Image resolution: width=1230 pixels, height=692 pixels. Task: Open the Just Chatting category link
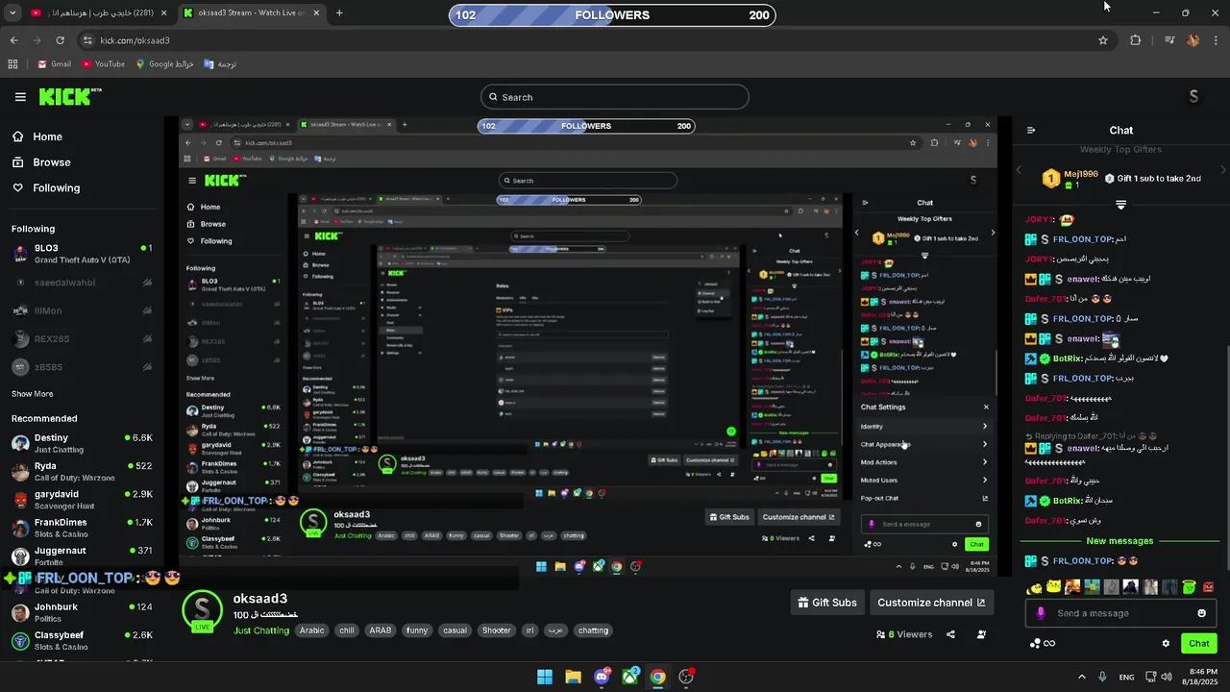tap(261, 630)
